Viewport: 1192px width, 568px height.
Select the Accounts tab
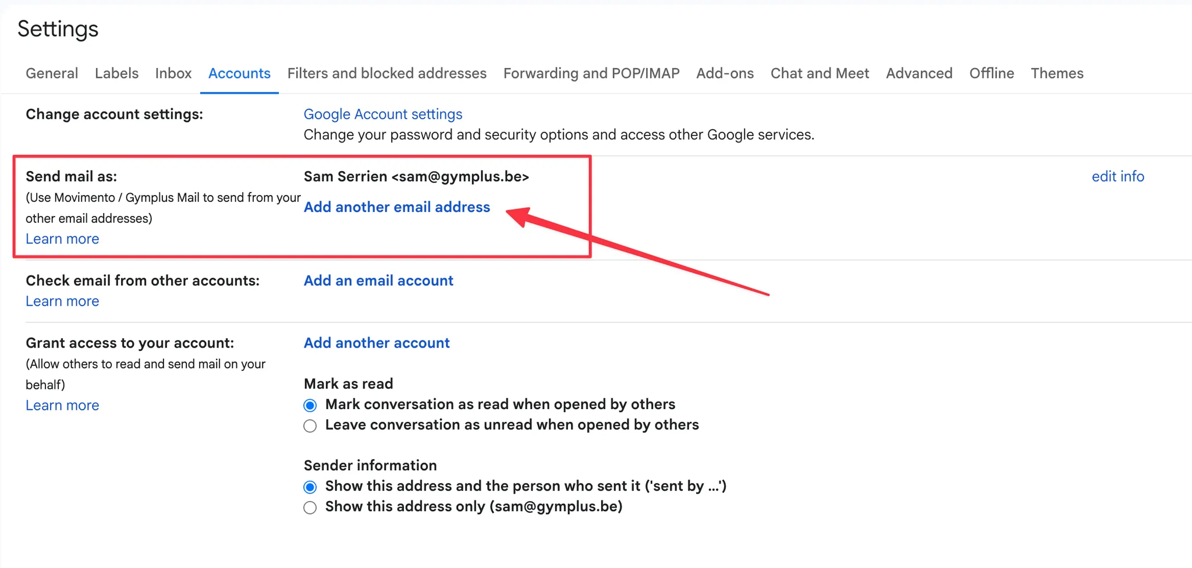tap(239, 73)
